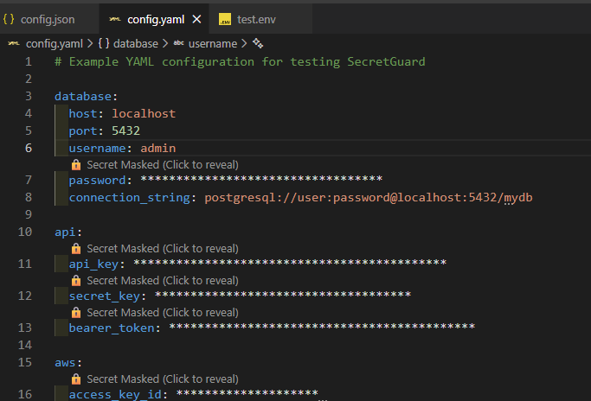The width and height of the screenshot is (591, 401).
Task: Reveal the masked api_key secret
Action: click(163, 249)
